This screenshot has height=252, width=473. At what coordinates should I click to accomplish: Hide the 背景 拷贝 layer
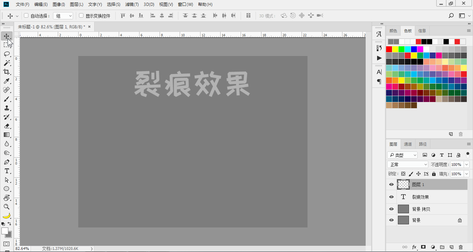click(x=391, y=209)
